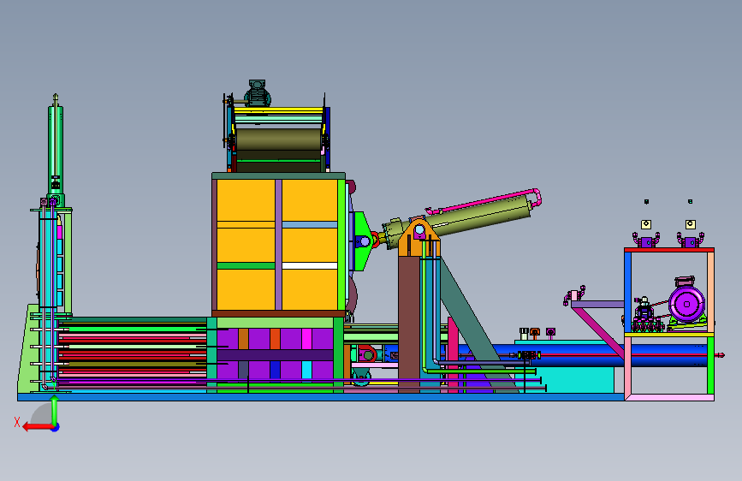Select the teal motor atop the hopper

(x=258, y=93)
